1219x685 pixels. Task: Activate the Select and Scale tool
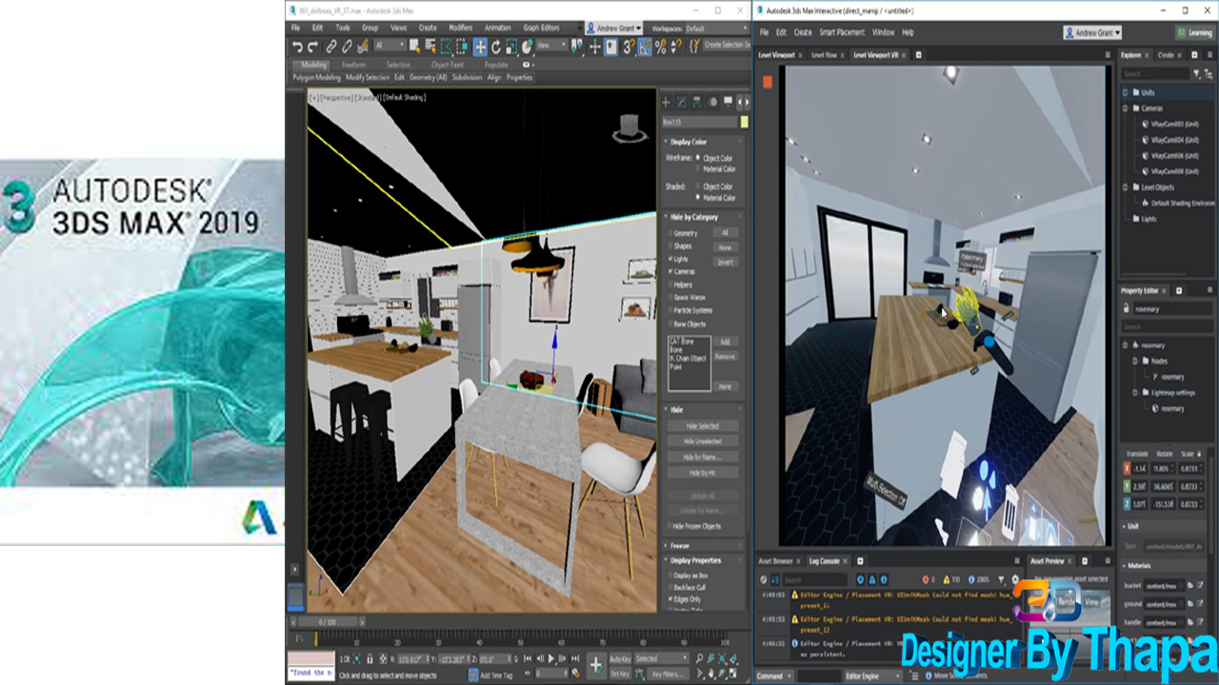tap(511, 46)
